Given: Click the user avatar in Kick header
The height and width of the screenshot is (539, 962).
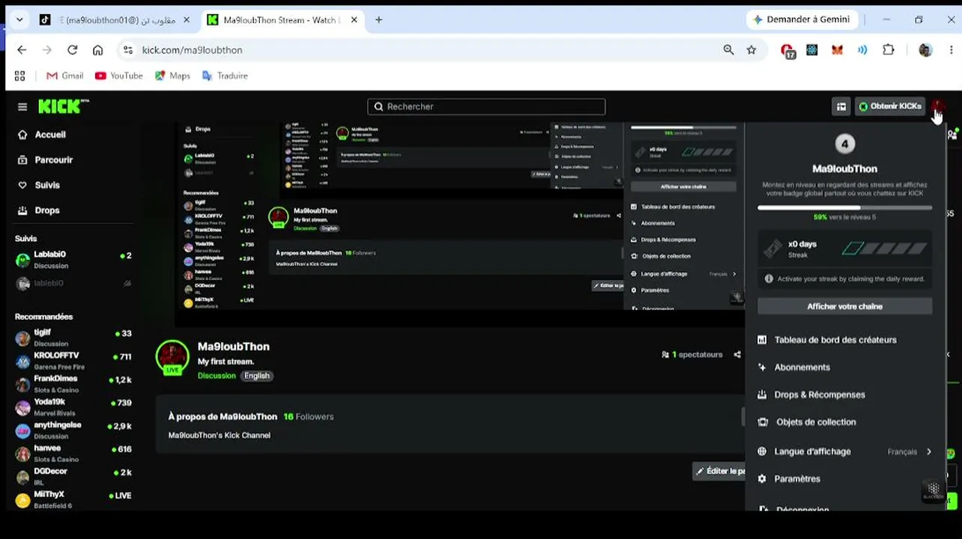Looking at the screenshot, I should tap(938, 106).
